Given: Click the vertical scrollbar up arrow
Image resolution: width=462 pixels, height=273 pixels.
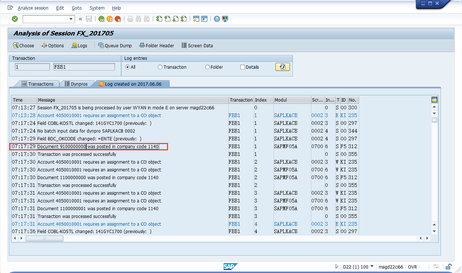Looking at the screenshot, I should tap(435, 107).
